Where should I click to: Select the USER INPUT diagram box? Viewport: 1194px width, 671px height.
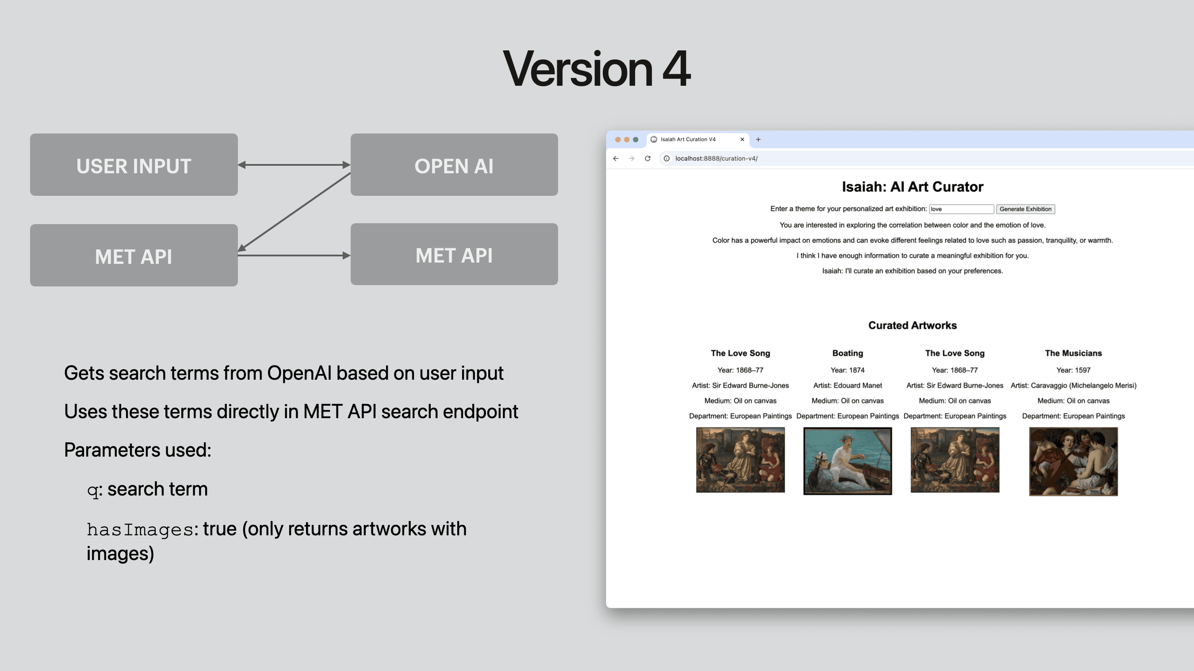pos(134,165)
